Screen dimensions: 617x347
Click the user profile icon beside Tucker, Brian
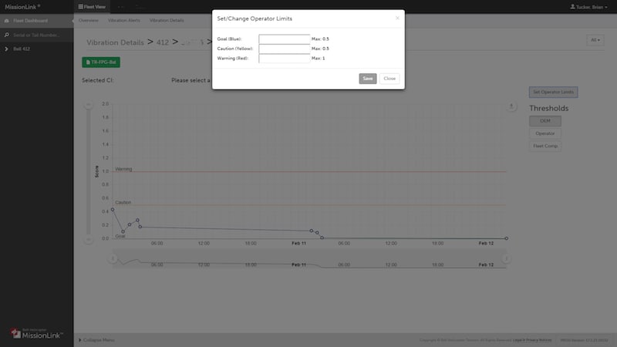coord(571,6)
